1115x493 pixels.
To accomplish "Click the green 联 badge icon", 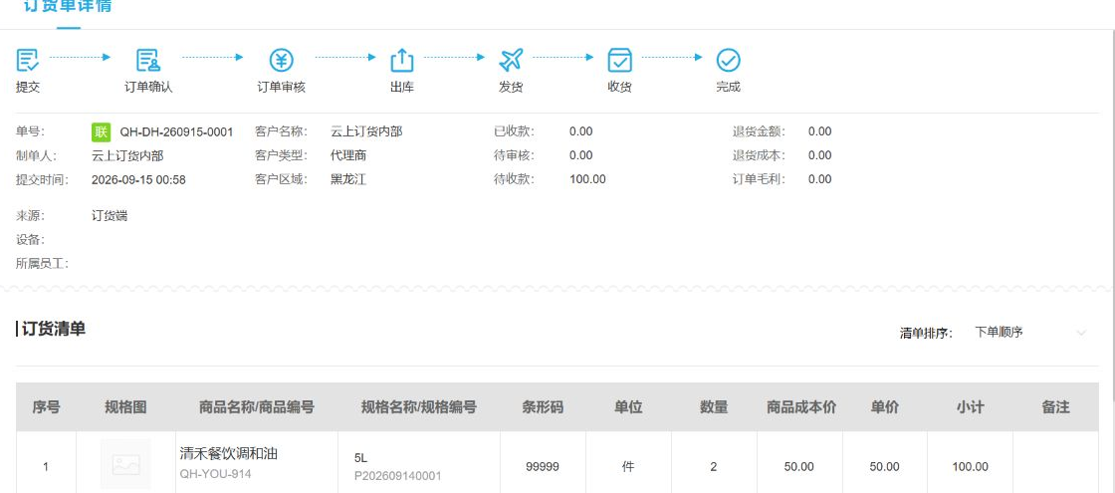I will tap(101, 131).
